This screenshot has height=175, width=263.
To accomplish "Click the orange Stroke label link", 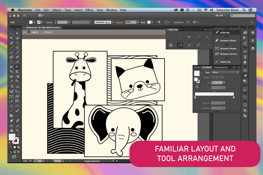I will [49, 22].
